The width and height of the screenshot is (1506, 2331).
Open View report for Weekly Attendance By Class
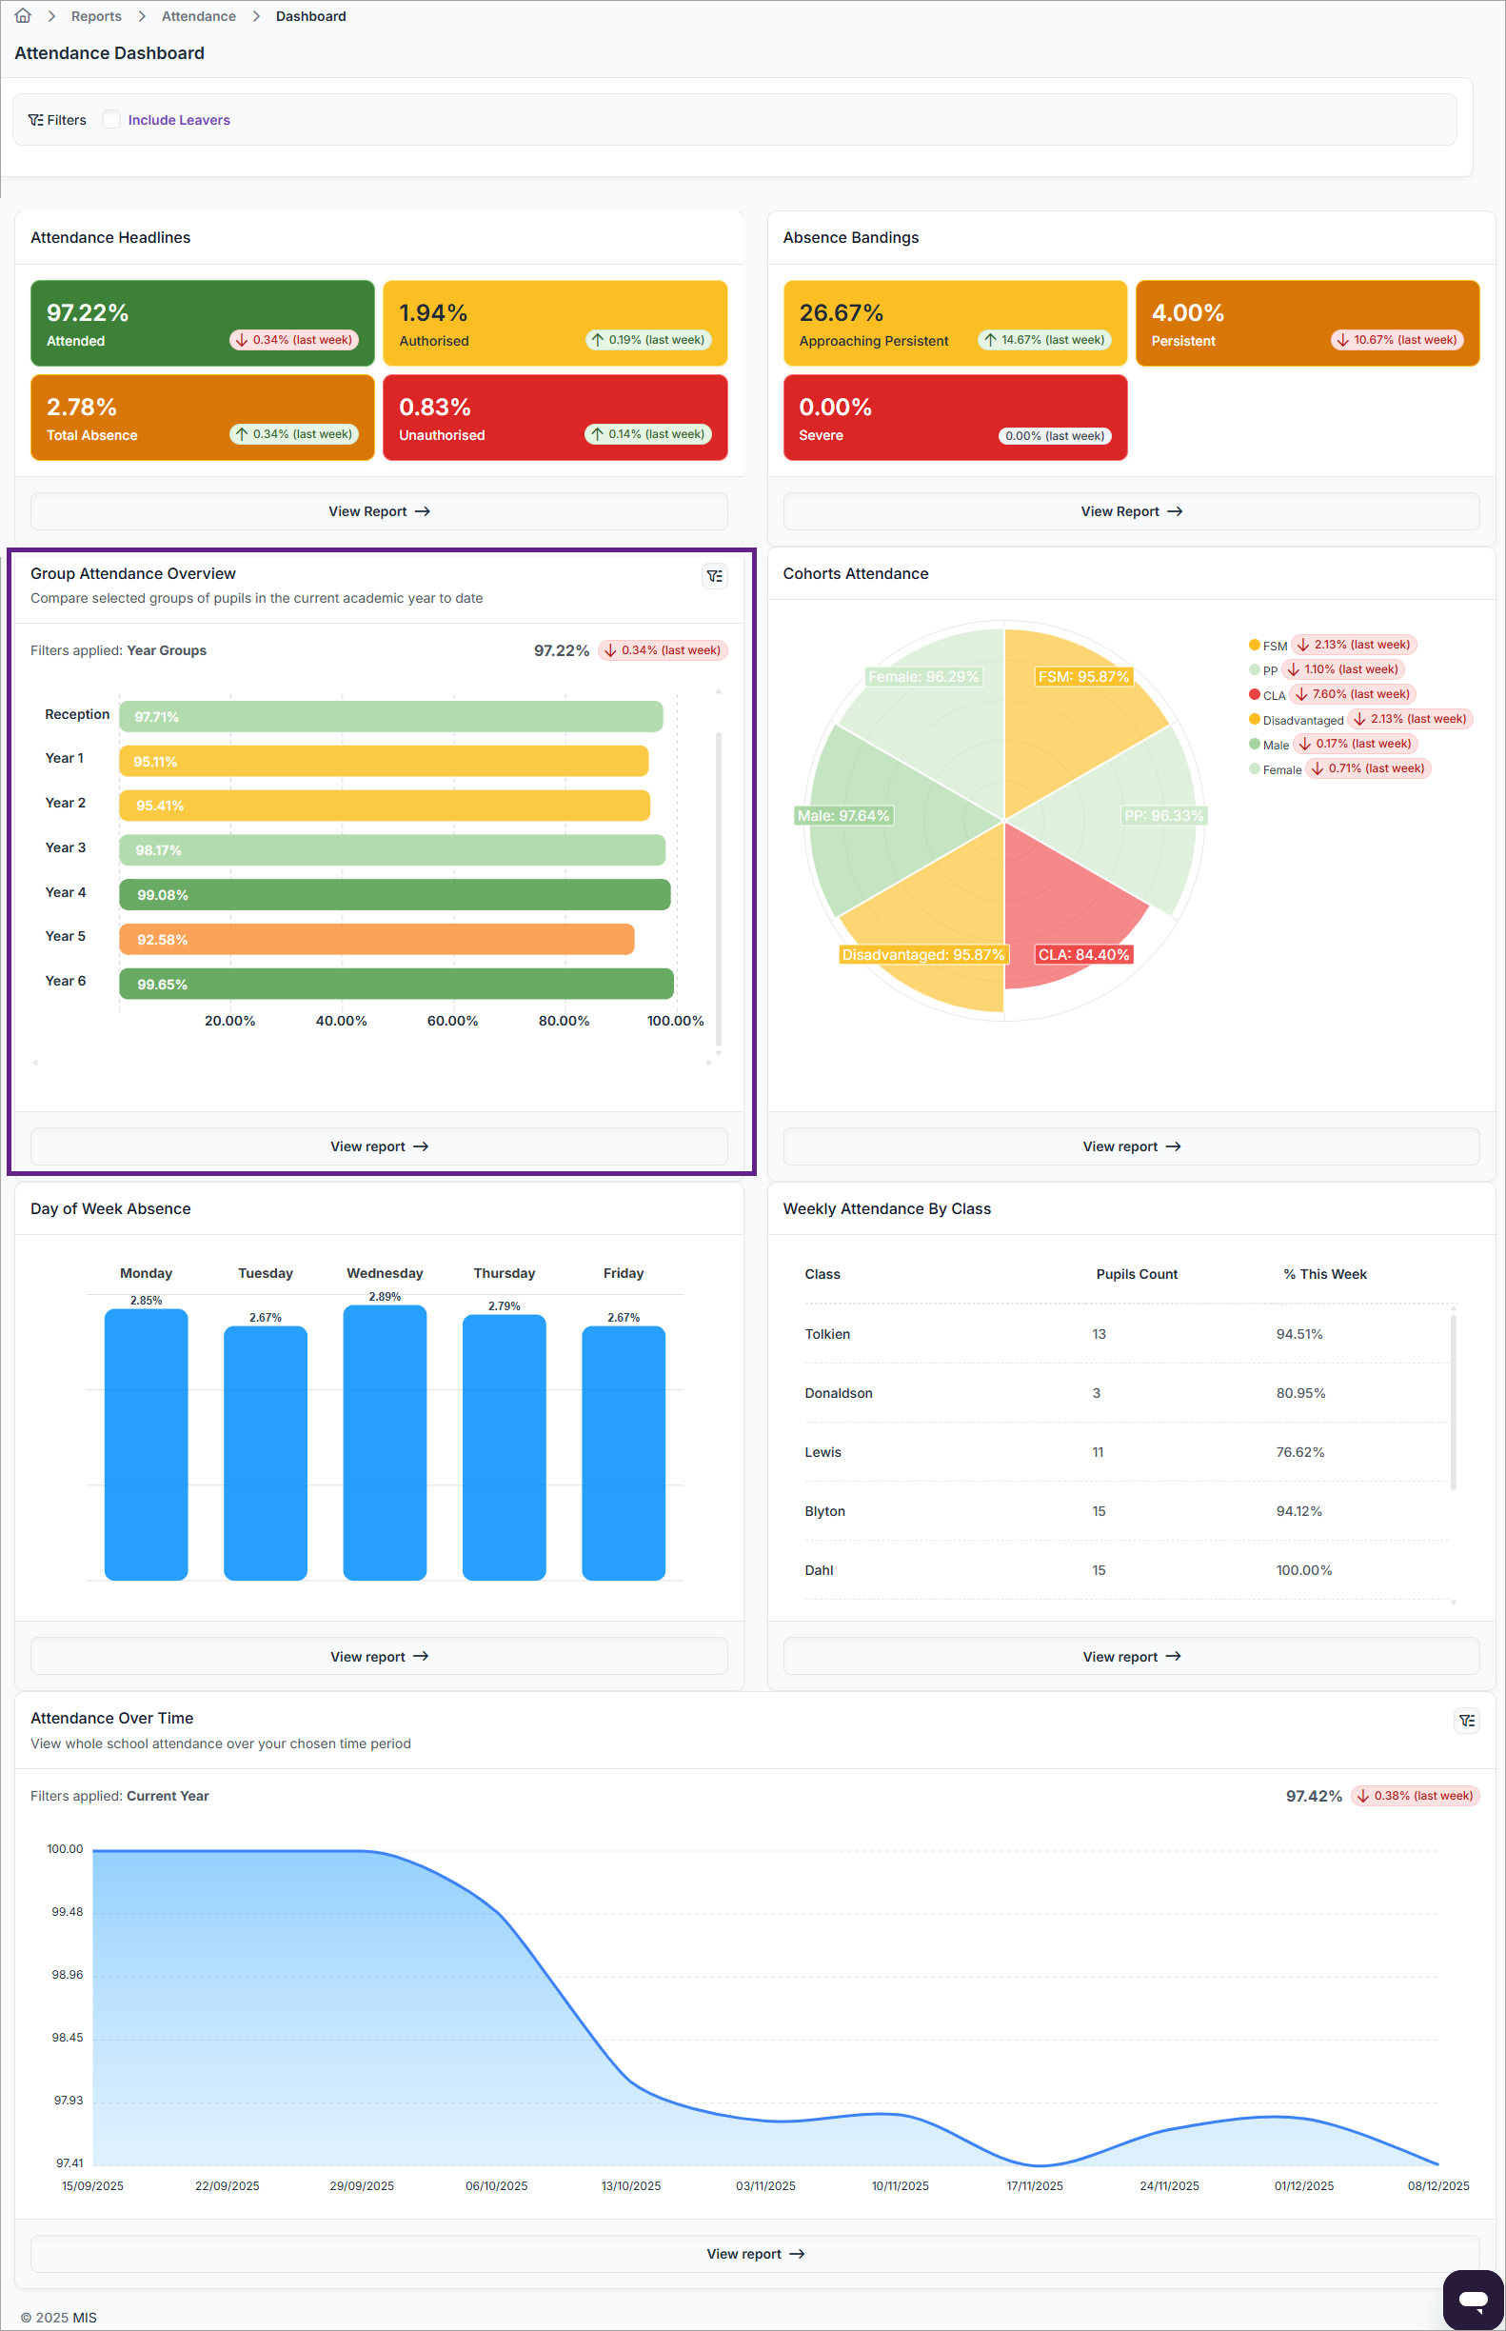point(1132,1656)
